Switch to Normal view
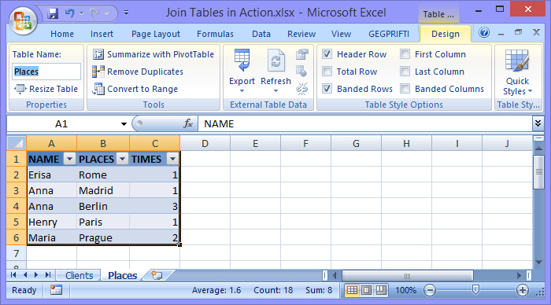 pyautogui.click(x=352, y=290)
